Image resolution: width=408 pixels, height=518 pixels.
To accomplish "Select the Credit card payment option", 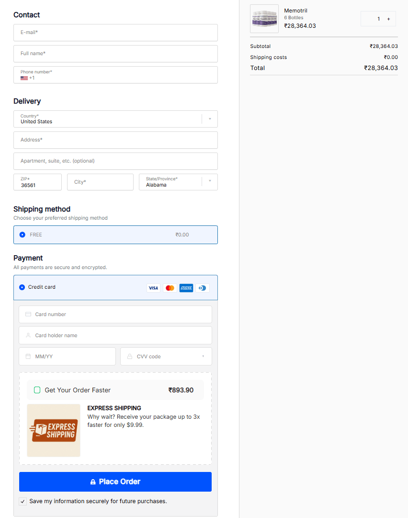I will click(22, 287).
